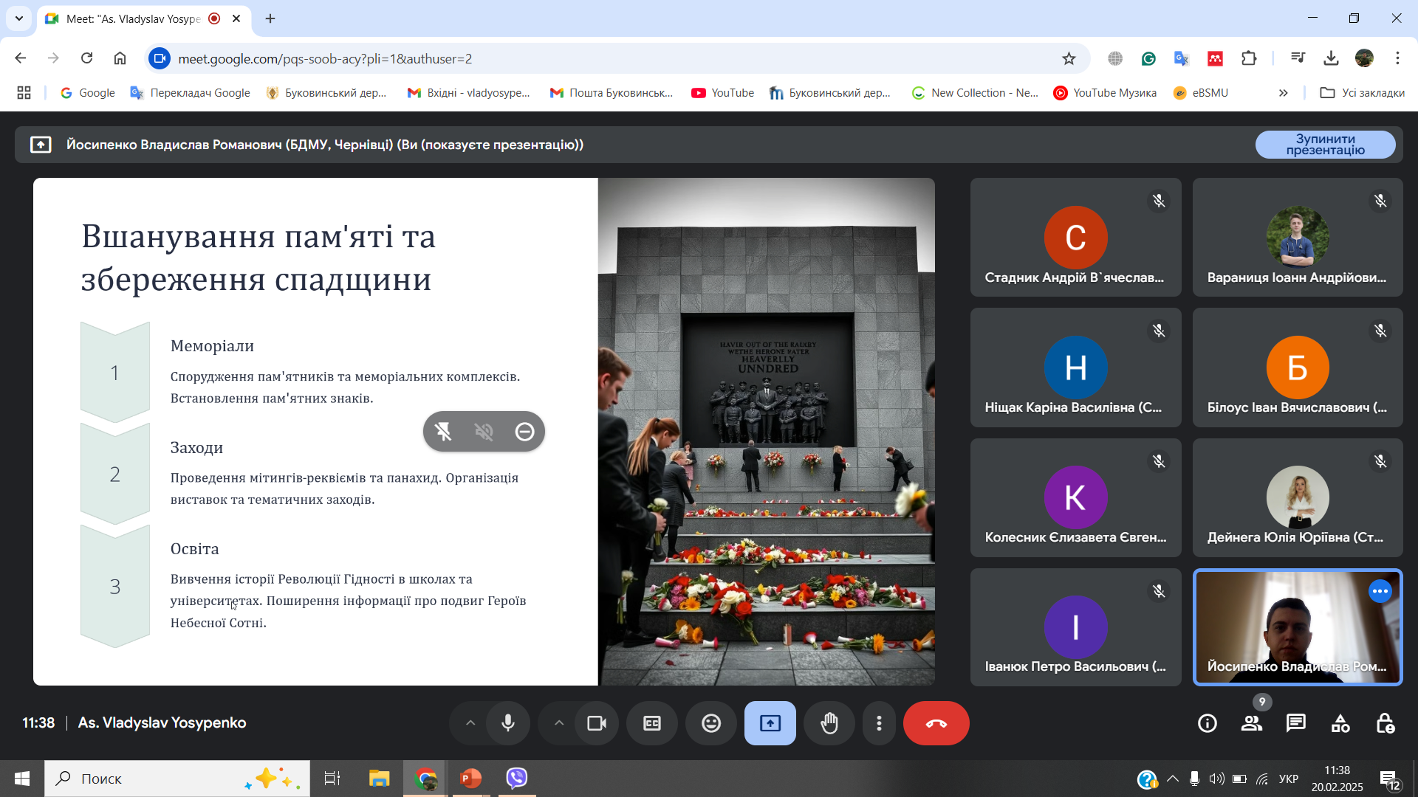The image size is (1418, 797).
Task: Turn off the camera button
Action: click(x=596, y=723)
